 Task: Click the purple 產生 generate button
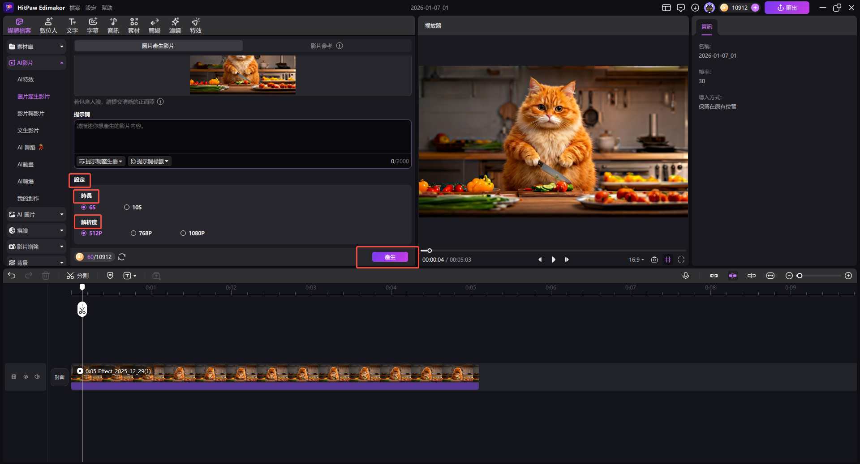(390, 257)
